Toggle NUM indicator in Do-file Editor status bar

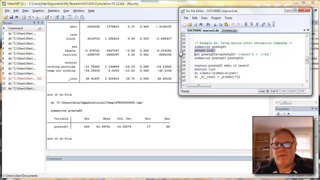[x=292, y=91]
